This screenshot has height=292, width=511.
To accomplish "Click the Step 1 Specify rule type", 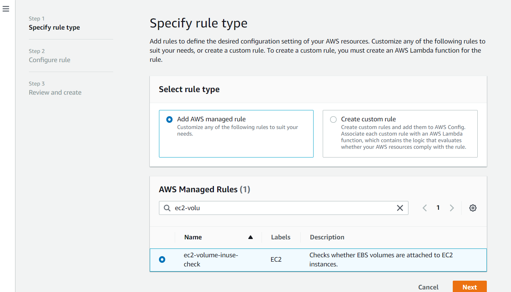I will tap(54, 27).
